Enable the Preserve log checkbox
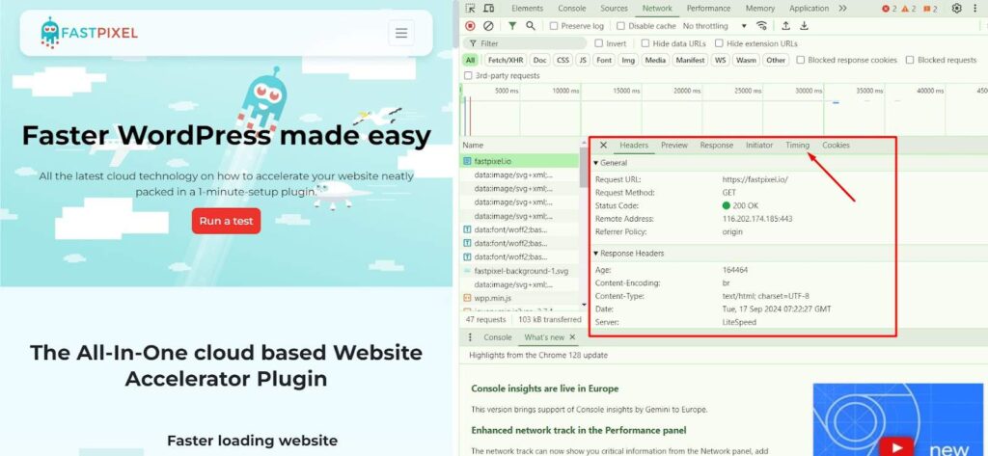The width and height of the screenshot is (988, 456). 555,26
